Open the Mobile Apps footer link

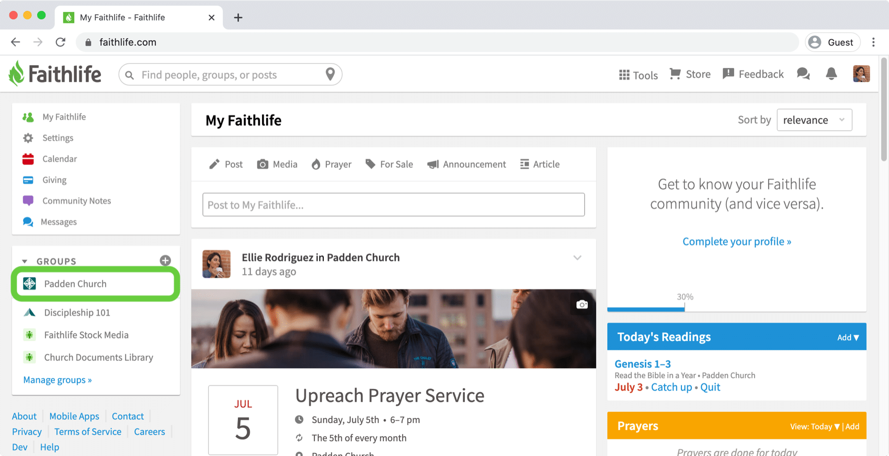coord(74,416)
